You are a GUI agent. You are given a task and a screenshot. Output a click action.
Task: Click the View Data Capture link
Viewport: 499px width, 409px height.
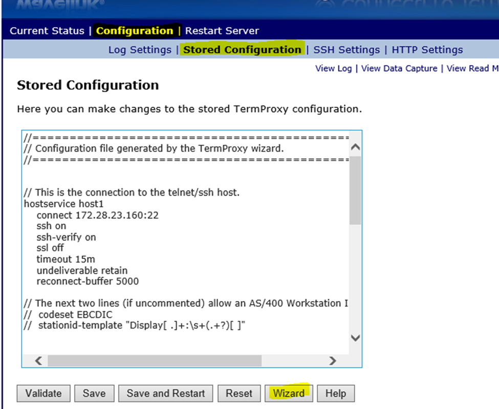click(x=399, y=68)
